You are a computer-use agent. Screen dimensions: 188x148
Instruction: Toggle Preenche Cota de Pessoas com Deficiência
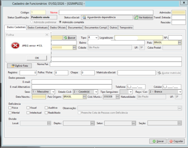(x=79, y=113)
